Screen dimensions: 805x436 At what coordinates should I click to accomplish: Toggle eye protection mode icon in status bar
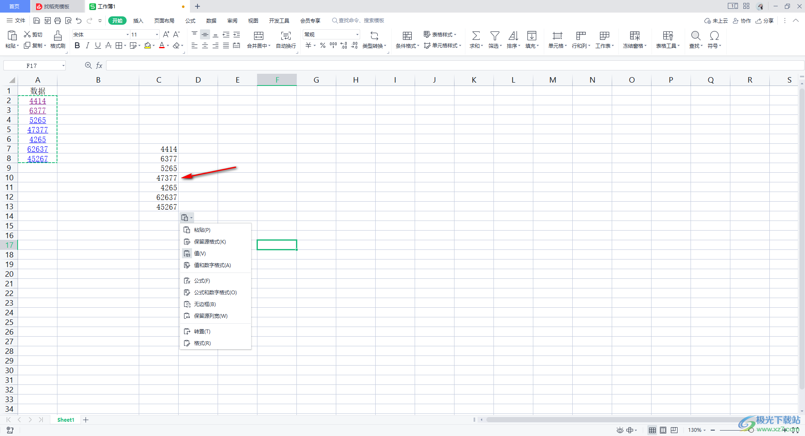click(620, 430)
